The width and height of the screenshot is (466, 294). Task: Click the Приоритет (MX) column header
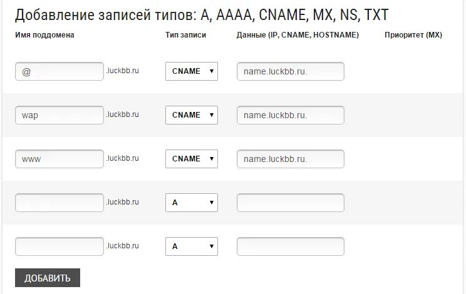[413, 35]
